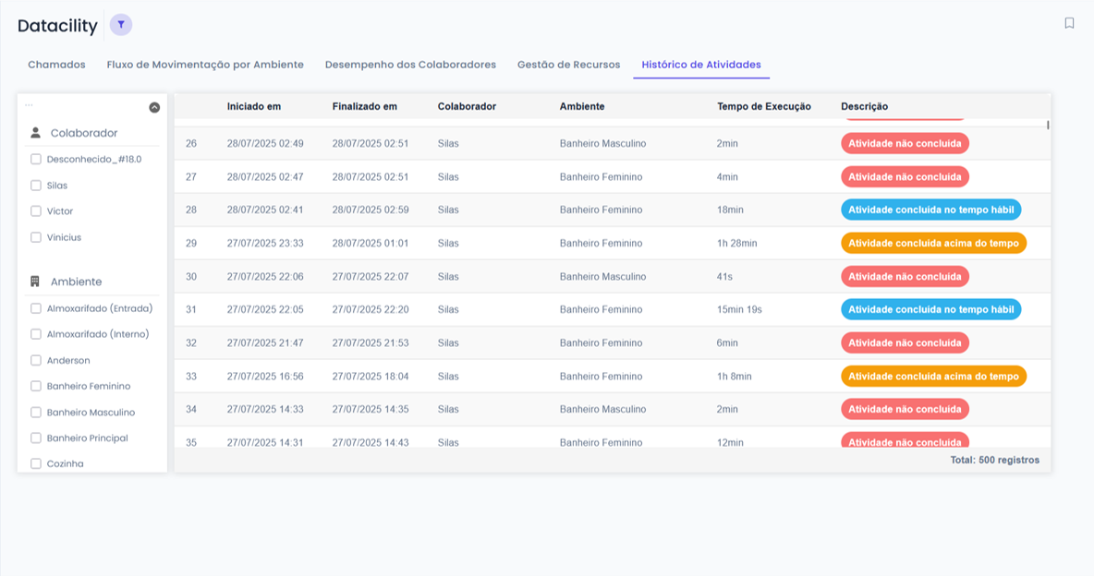
Task: Switch to Gestão de Recursos tab
Action: point(568,65)
